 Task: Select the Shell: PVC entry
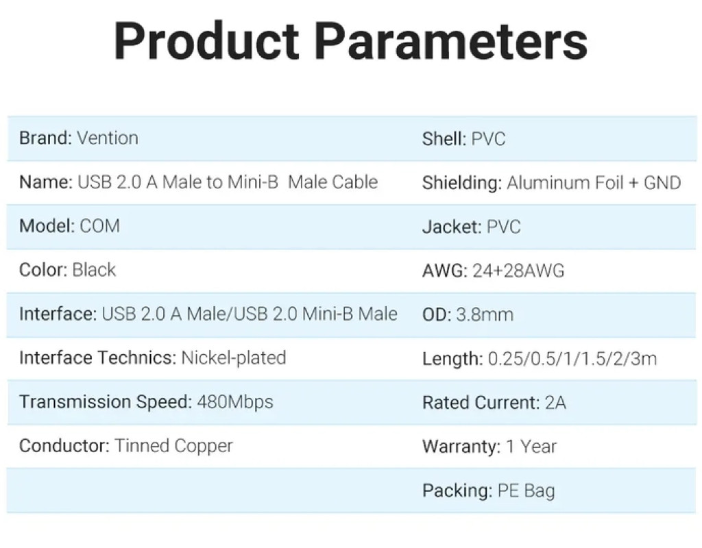[x=463, y=139]
